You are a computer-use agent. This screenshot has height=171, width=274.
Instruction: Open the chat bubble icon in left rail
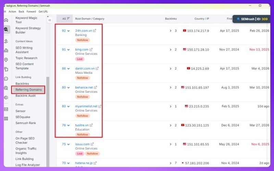(6, 79)
